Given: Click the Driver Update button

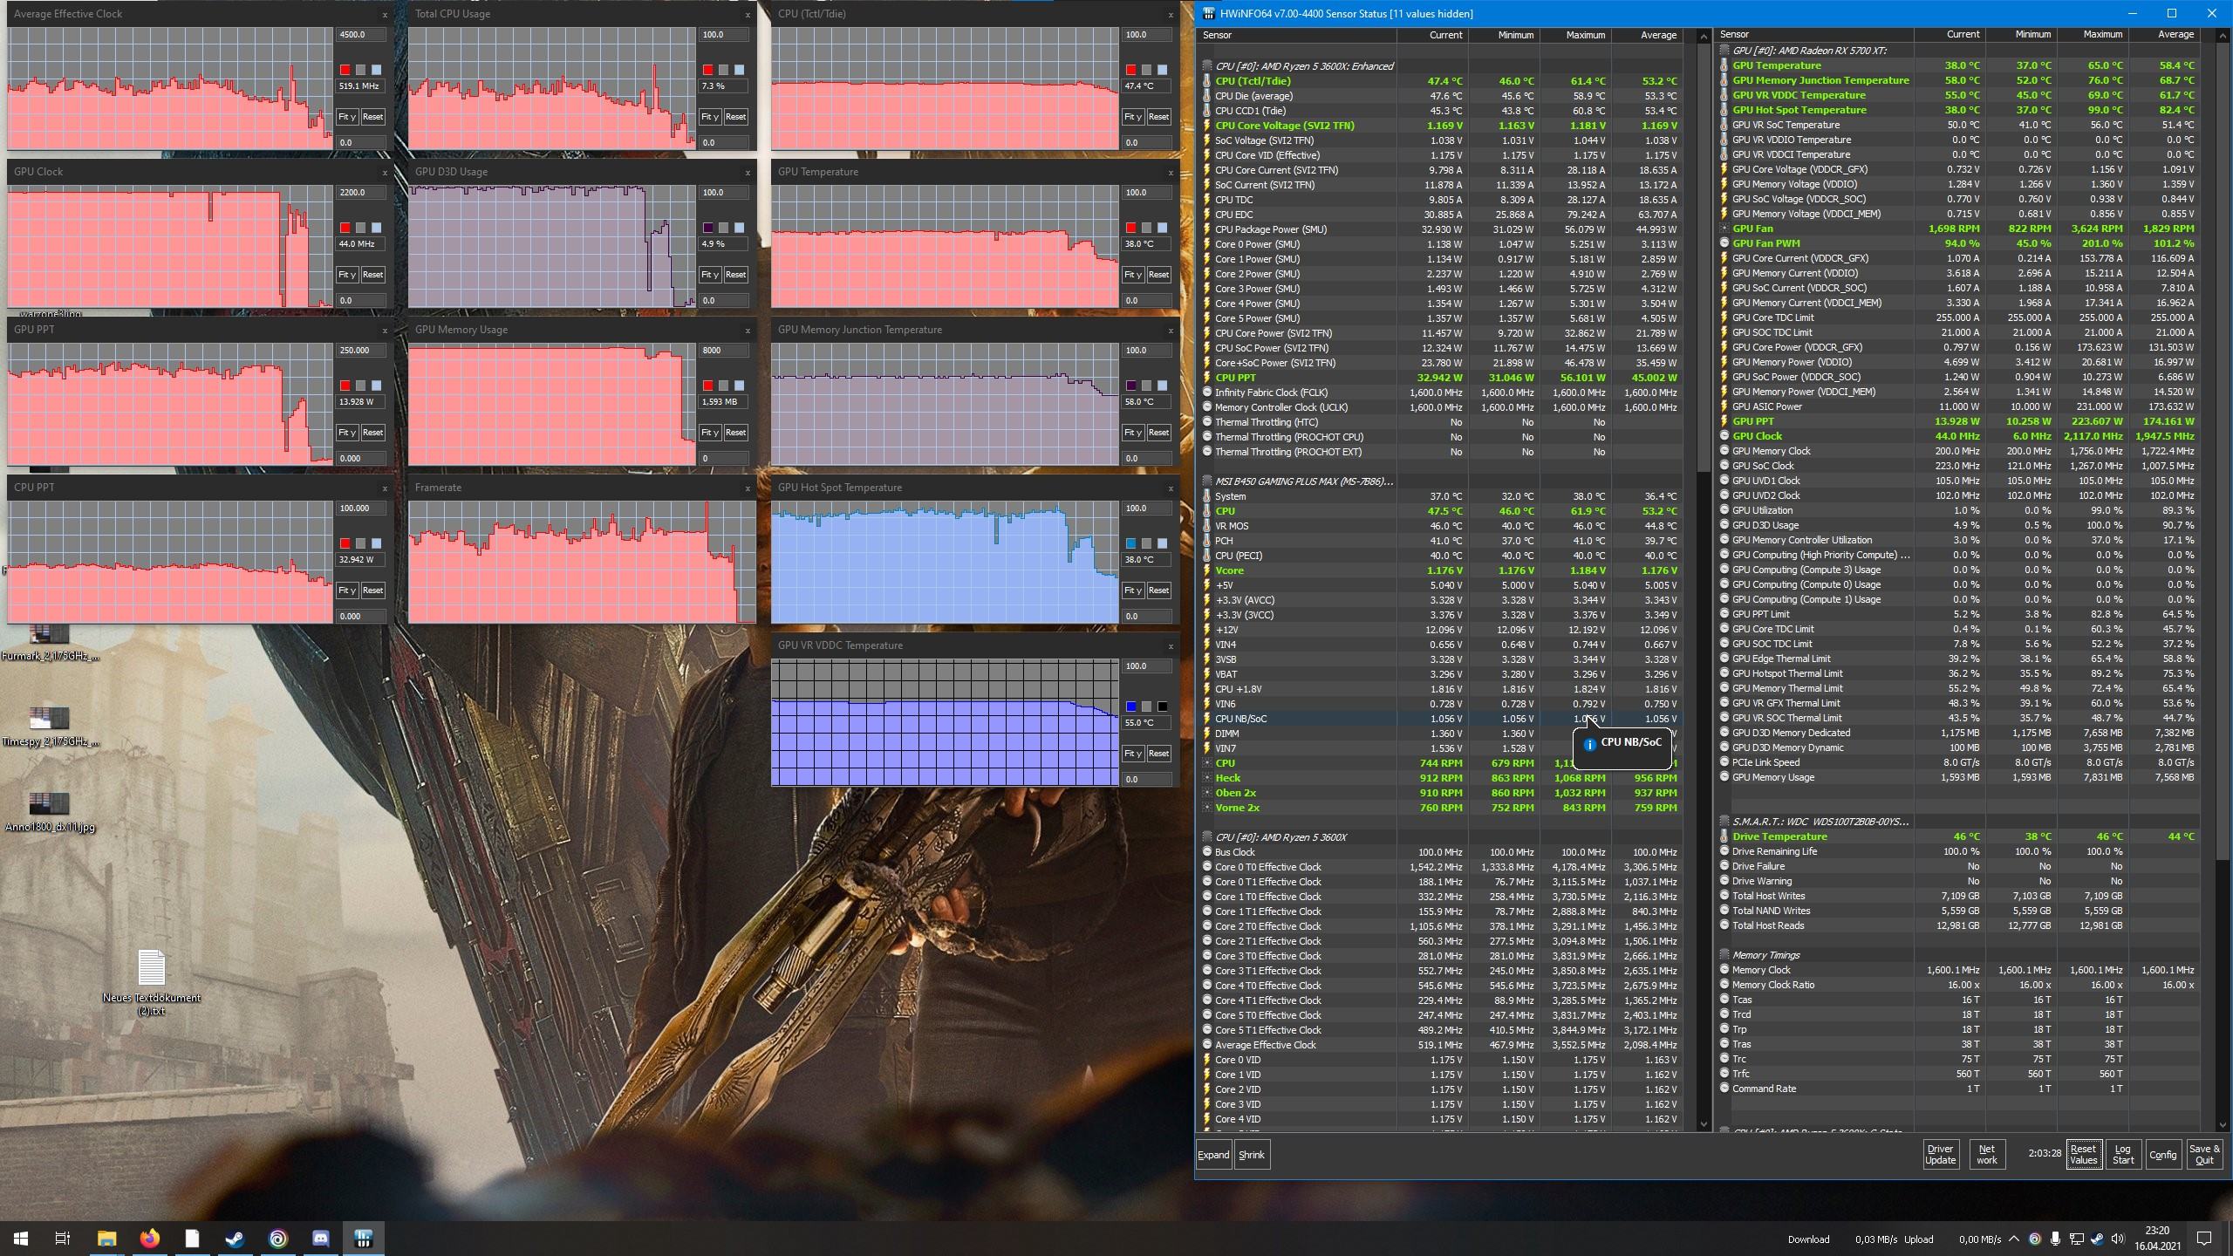Looking at the screenshot, I should 1940,1155.
